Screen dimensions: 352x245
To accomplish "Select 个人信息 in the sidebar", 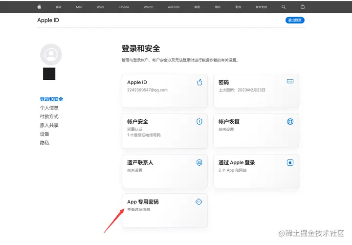I will [x=49, y=108].
